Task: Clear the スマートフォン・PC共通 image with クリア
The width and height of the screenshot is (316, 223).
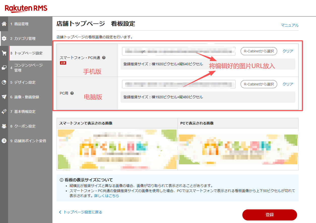Action: pyautogui.click(x=288, y=51)
